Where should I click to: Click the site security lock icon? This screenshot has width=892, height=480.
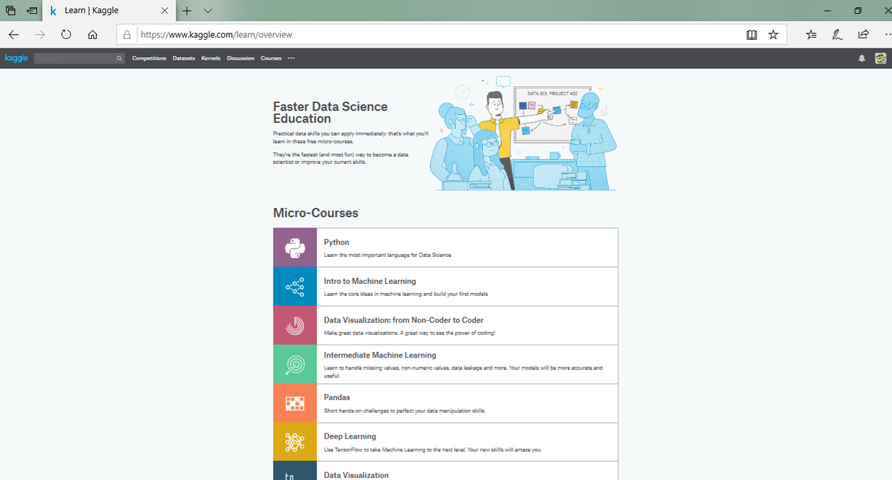click(x=127, y=35)
